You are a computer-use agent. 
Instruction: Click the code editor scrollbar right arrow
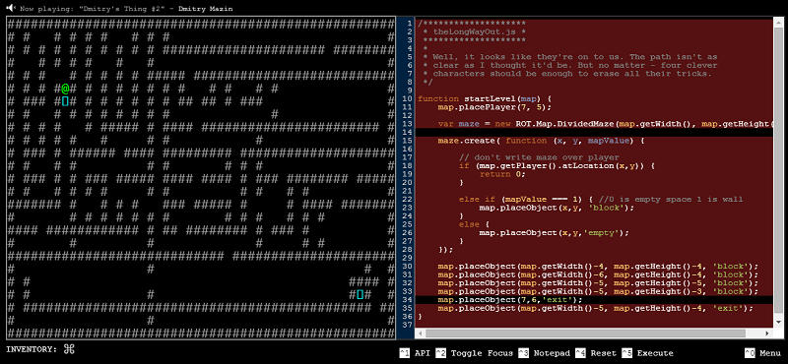767,334
